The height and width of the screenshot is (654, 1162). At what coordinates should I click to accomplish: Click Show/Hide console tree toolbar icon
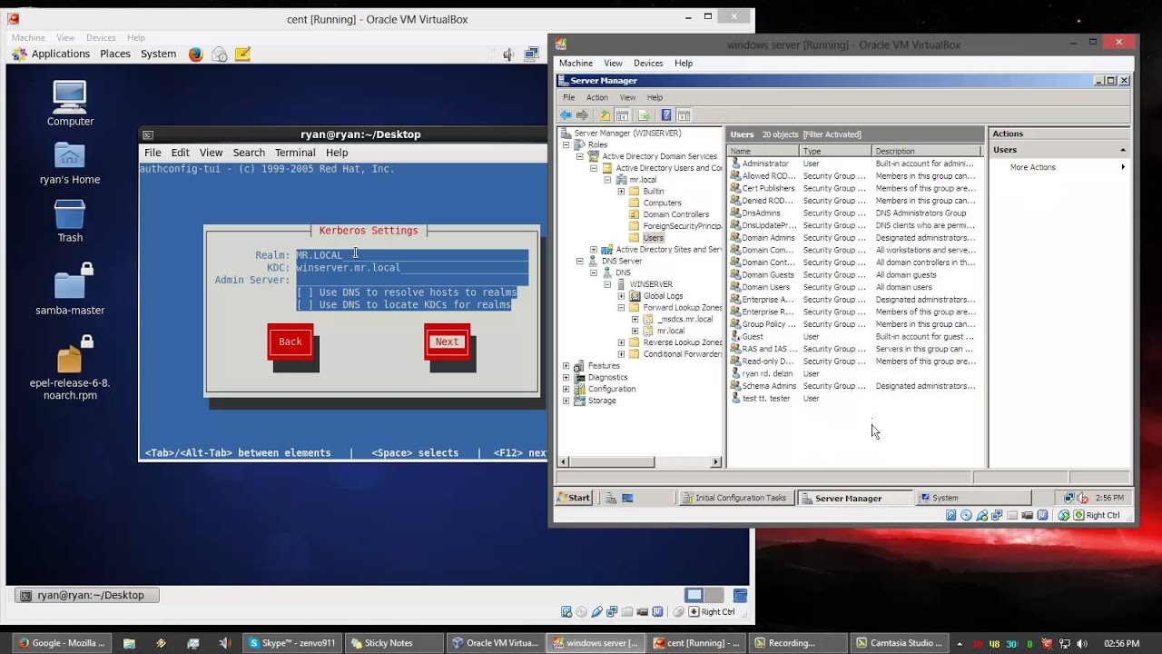click(623, 115)
